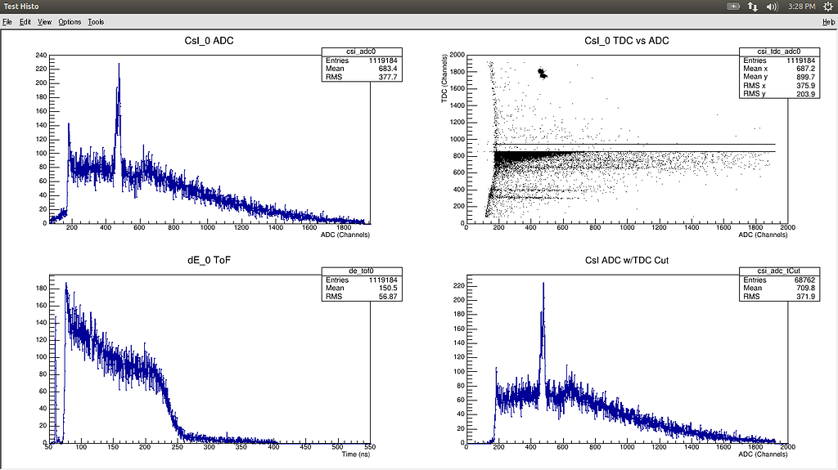Select the csi_adc0 statistics box
Image resolution: width=838 pixels, height=470 pixels.
click(363, 65)
